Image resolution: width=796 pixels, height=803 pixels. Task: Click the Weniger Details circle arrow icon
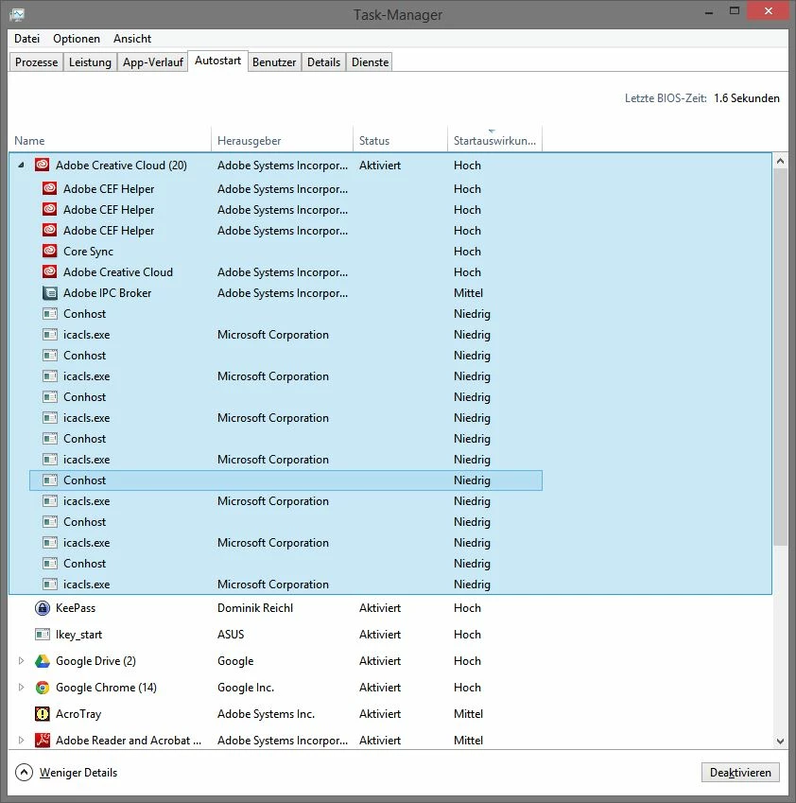point(24,773)
